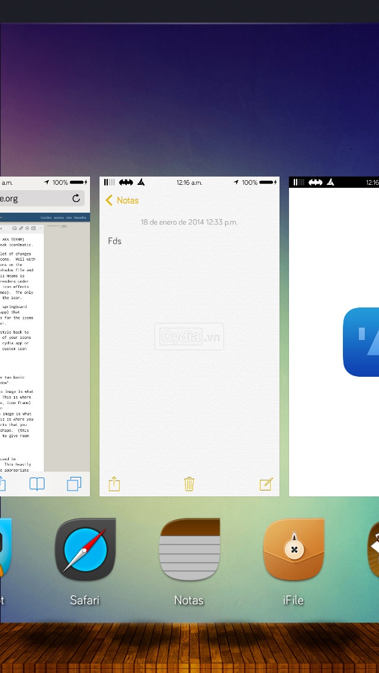Screen dimensions: 379x673
Task: Tap battery indicator in Notas status bar
Action: [x=266, y=182]
